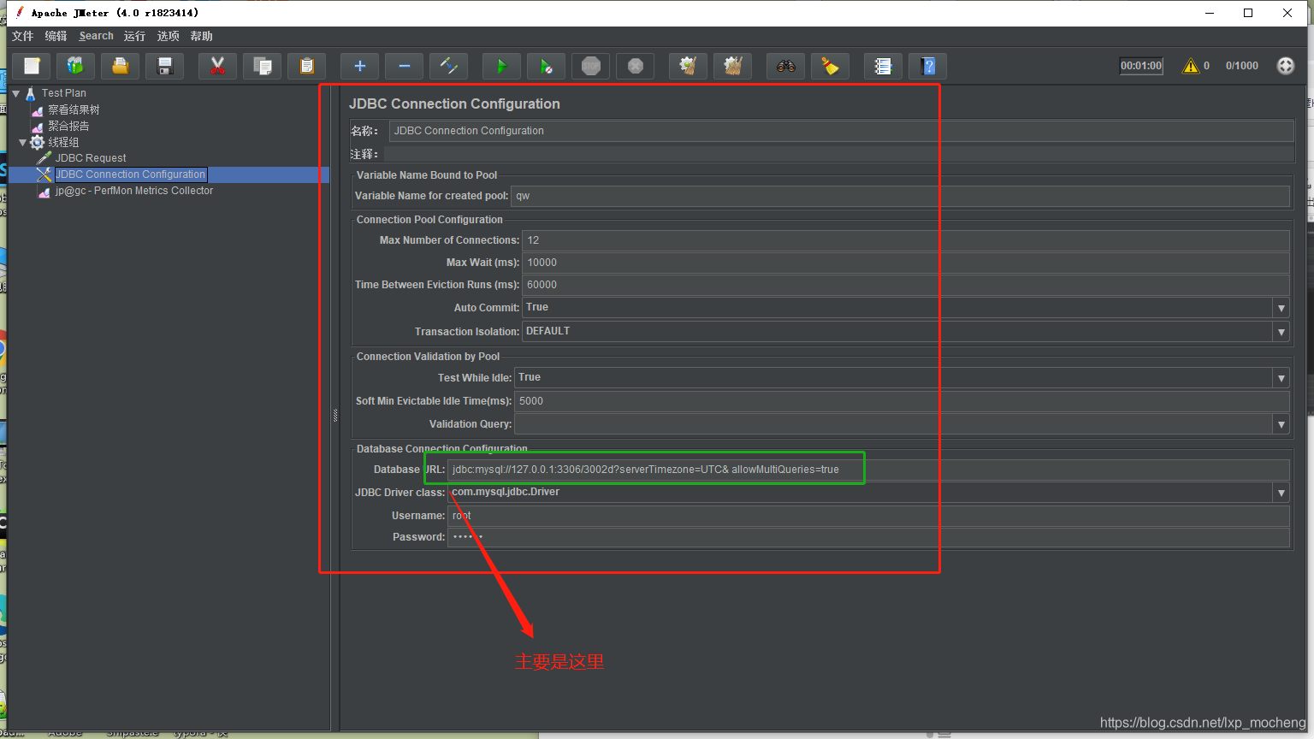Image resolution: width=1314 pixels, height=739 pixels.
Task: Start the test with green play icon
Action: click(x=502, y=66)
